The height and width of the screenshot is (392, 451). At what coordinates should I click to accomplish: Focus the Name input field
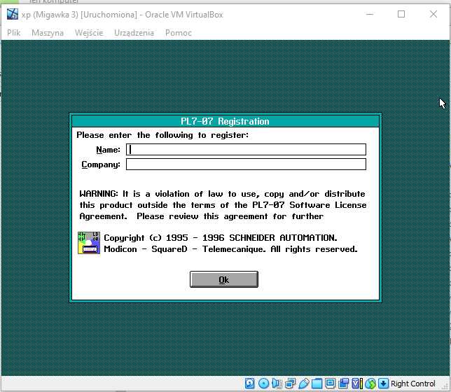[247, 150]
